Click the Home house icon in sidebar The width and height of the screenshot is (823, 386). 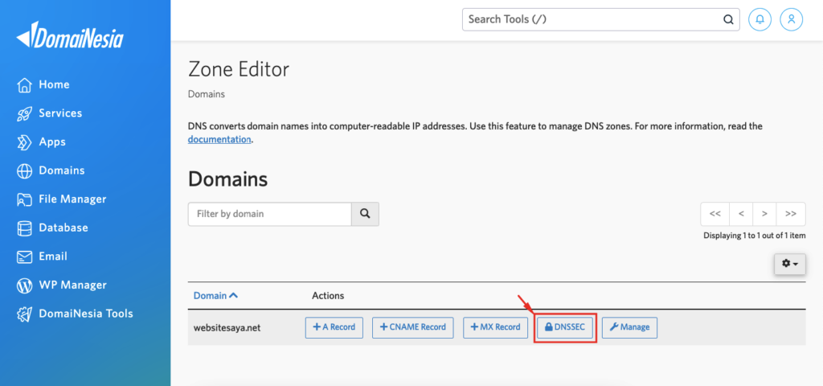25,84
